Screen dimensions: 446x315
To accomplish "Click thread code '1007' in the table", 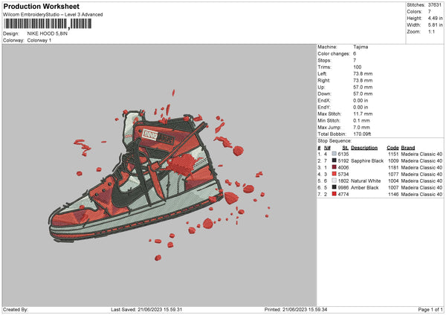I will pyautogui.click(x=393, y=187).
